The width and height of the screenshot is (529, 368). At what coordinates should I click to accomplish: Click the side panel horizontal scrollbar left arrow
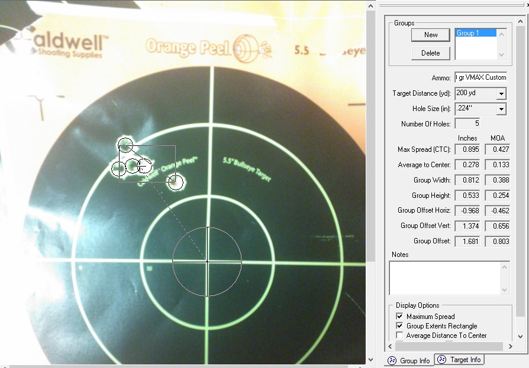coord(390,346)
